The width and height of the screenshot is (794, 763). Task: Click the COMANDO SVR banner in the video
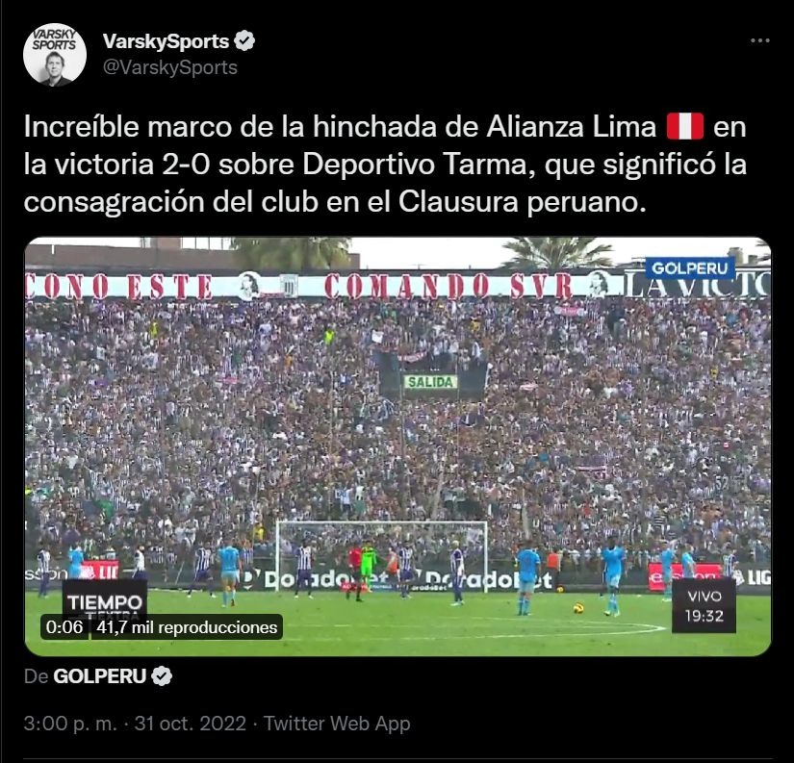click(x=448, y=286)
